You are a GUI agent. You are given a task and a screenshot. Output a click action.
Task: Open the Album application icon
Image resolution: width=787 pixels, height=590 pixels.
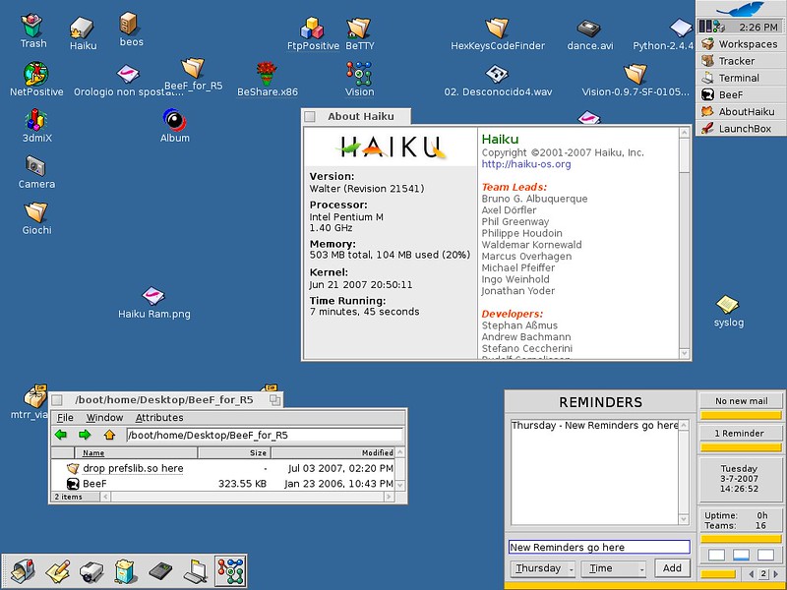coord(174,120)
